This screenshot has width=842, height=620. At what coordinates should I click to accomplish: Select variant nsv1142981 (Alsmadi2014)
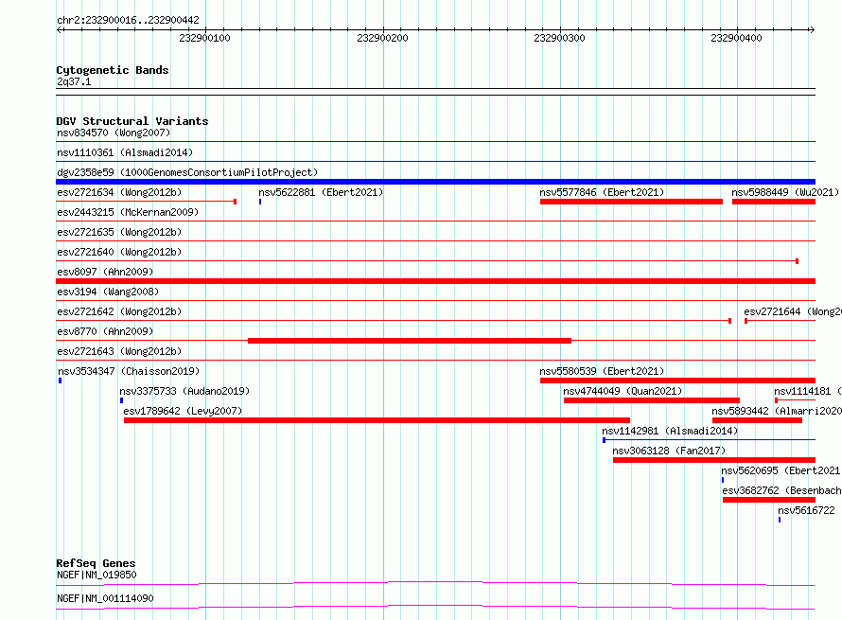point(670,431)
